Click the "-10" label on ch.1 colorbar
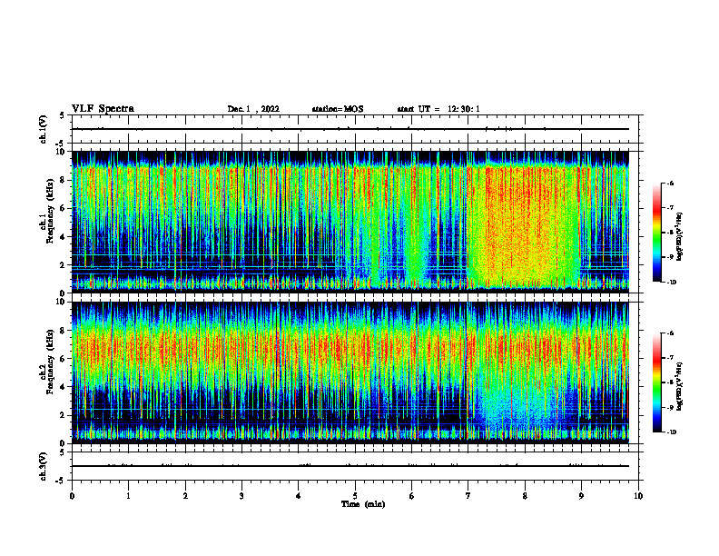 (671, 282)
